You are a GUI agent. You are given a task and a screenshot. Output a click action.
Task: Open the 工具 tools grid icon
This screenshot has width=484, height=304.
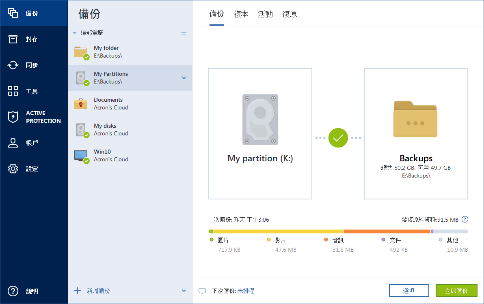13,91
